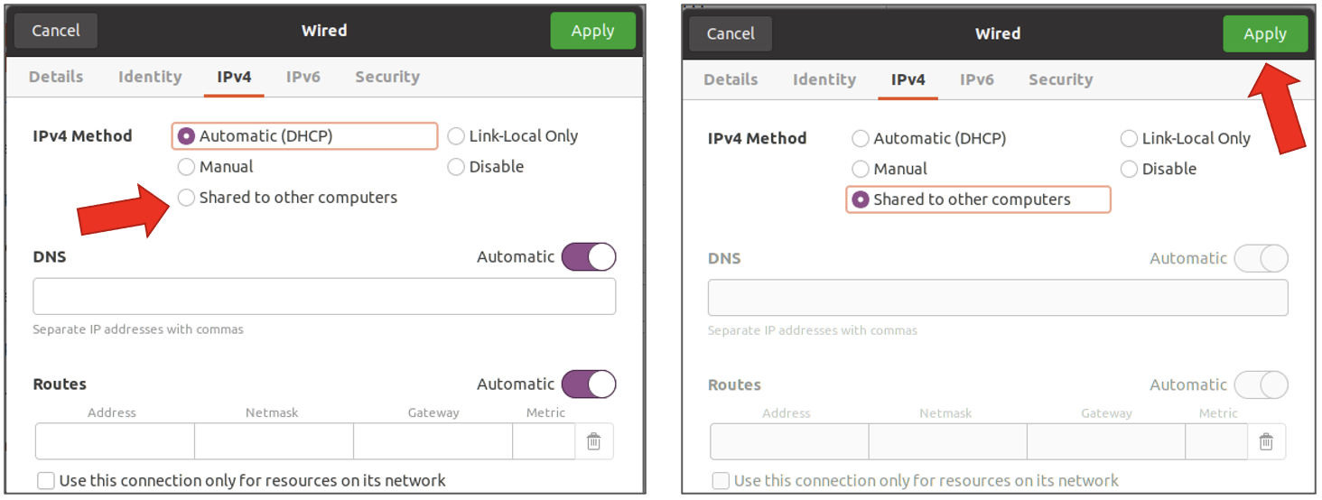Delete the route row in left dialog
The image size is (1322, 500).
pos(593,441)
